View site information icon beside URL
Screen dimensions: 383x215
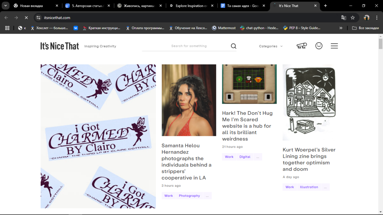pyautogui.click(x=38, y=18)
